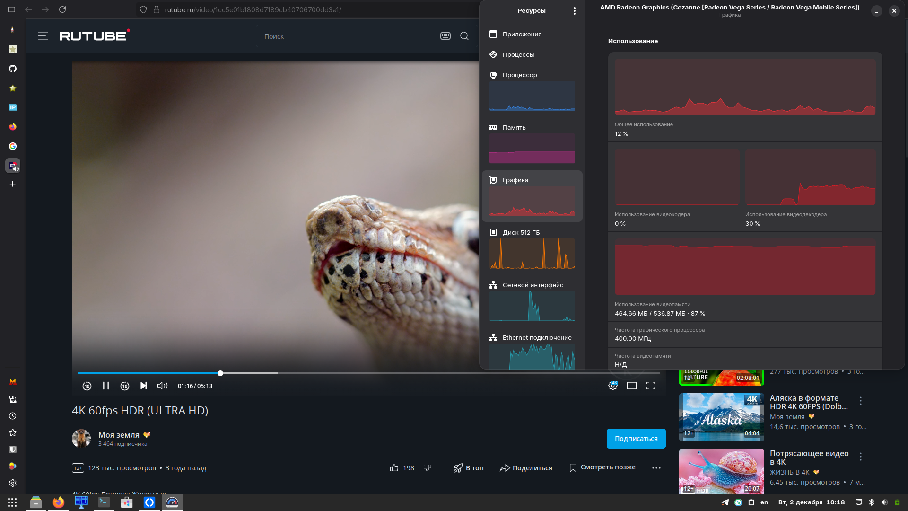Click the Подписаться button

point(636,439)
